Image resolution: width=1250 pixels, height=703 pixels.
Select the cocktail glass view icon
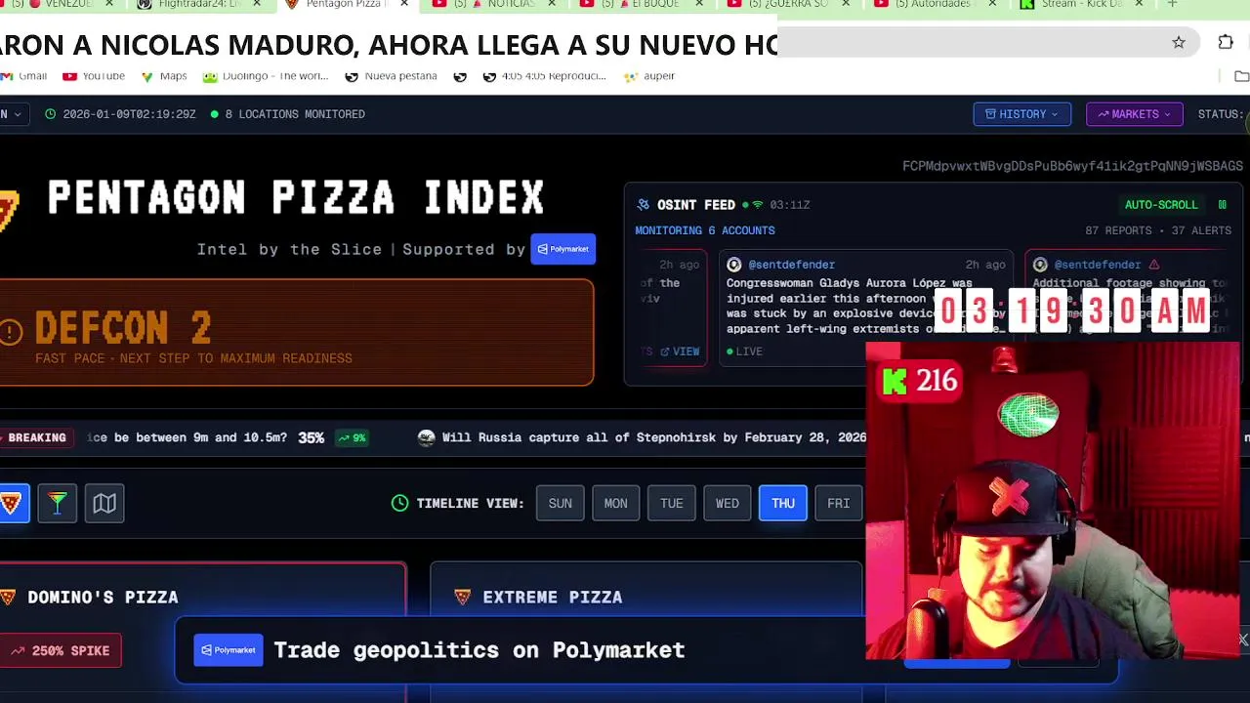click(58, 503)
